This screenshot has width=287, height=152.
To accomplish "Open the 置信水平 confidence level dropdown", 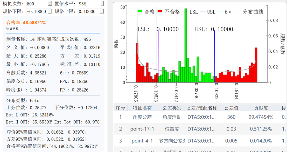I will [102, 4].
